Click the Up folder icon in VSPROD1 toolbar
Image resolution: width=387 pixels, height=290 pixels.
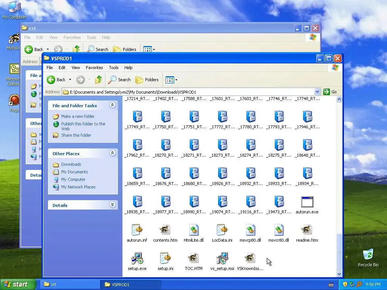99,80
